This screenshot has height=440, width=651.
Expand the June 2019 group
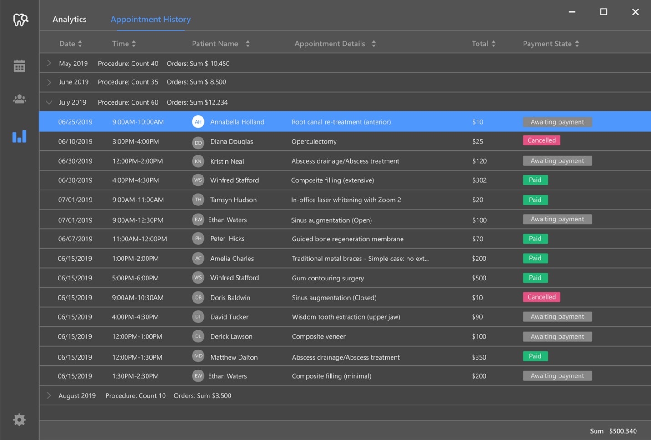[x=49, y=82]
